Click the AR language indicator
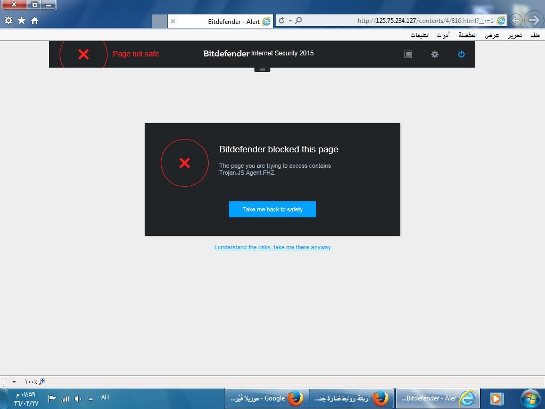Image resolution: width=545 pixels, height=409 pixels. click(105, 397)
